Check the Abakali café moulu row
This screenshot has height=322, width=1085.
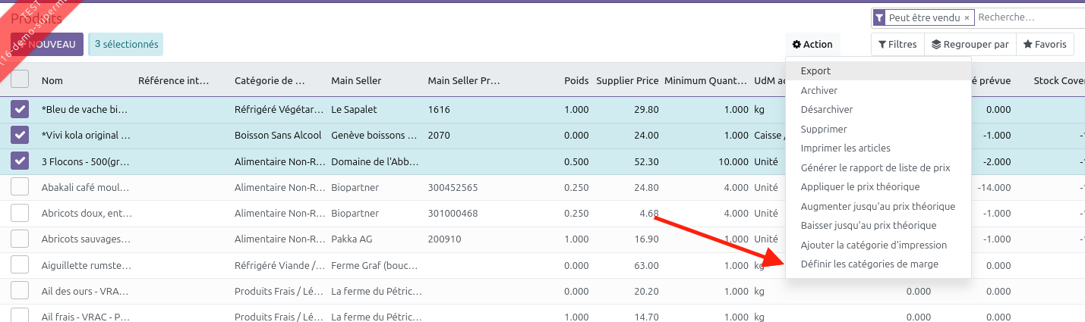coord(20,187)
